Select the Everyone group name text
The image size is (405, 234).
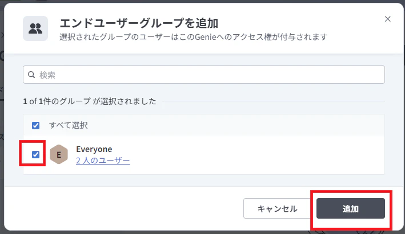coord(94,149)
